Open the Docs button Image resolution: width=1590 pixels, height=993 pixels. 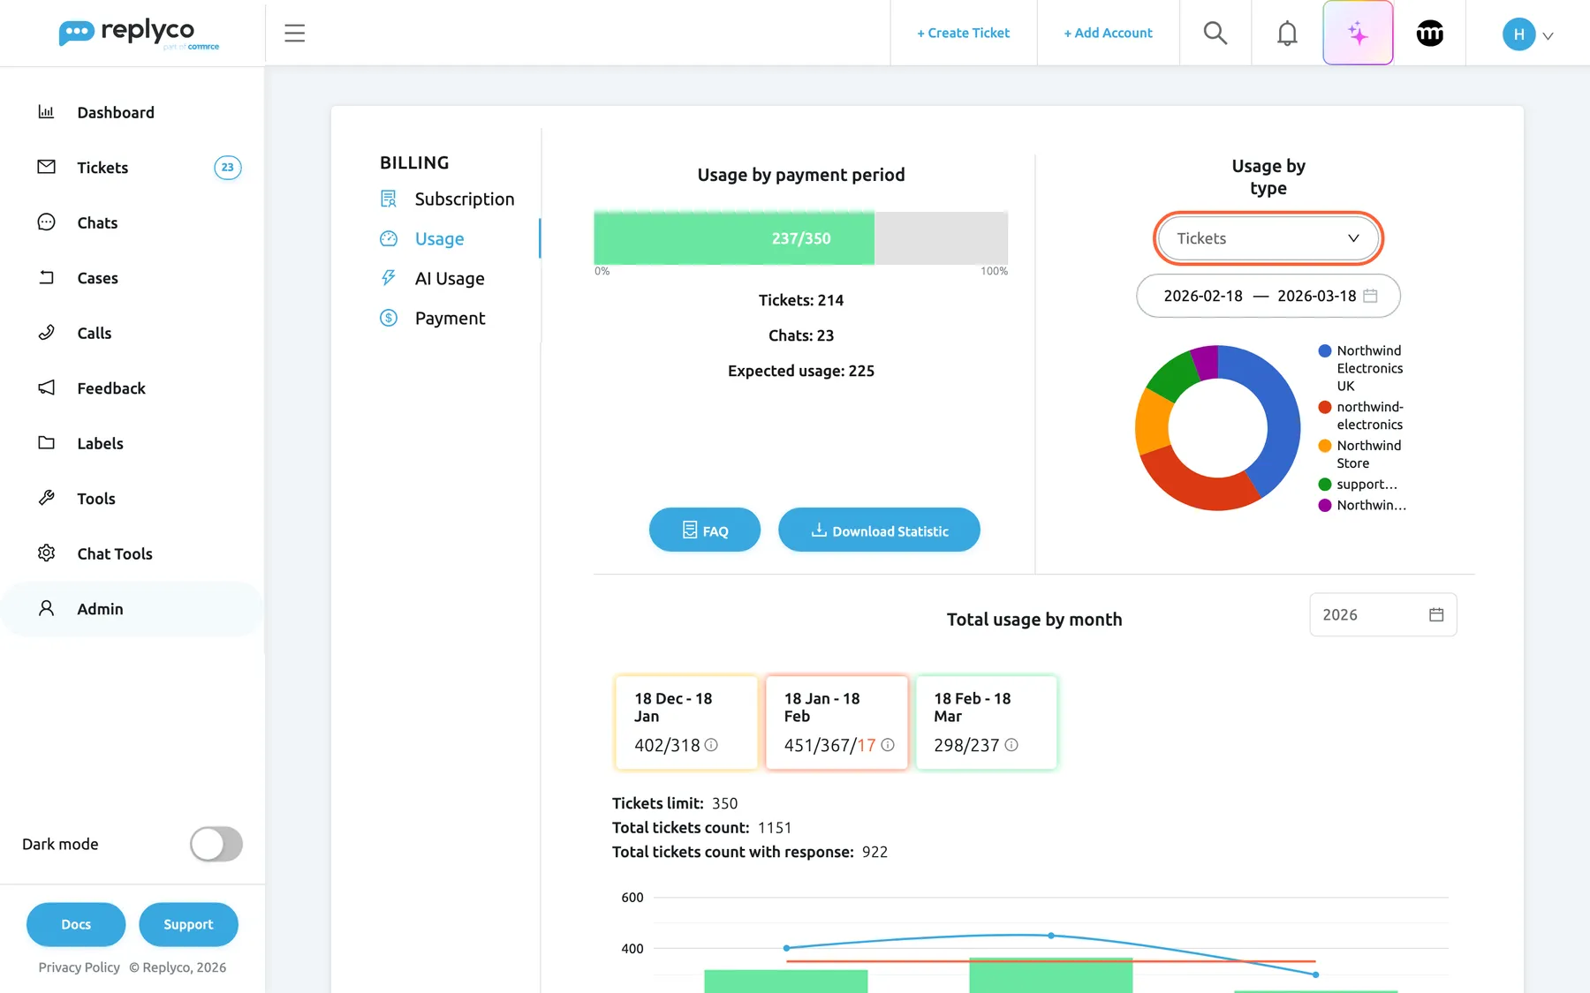pos(76,924)
